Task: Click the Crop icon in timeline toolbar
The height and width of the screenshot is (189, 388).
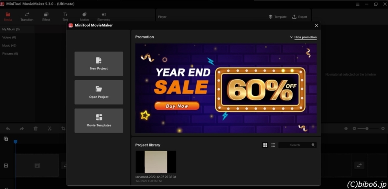Action: [63, 128]
